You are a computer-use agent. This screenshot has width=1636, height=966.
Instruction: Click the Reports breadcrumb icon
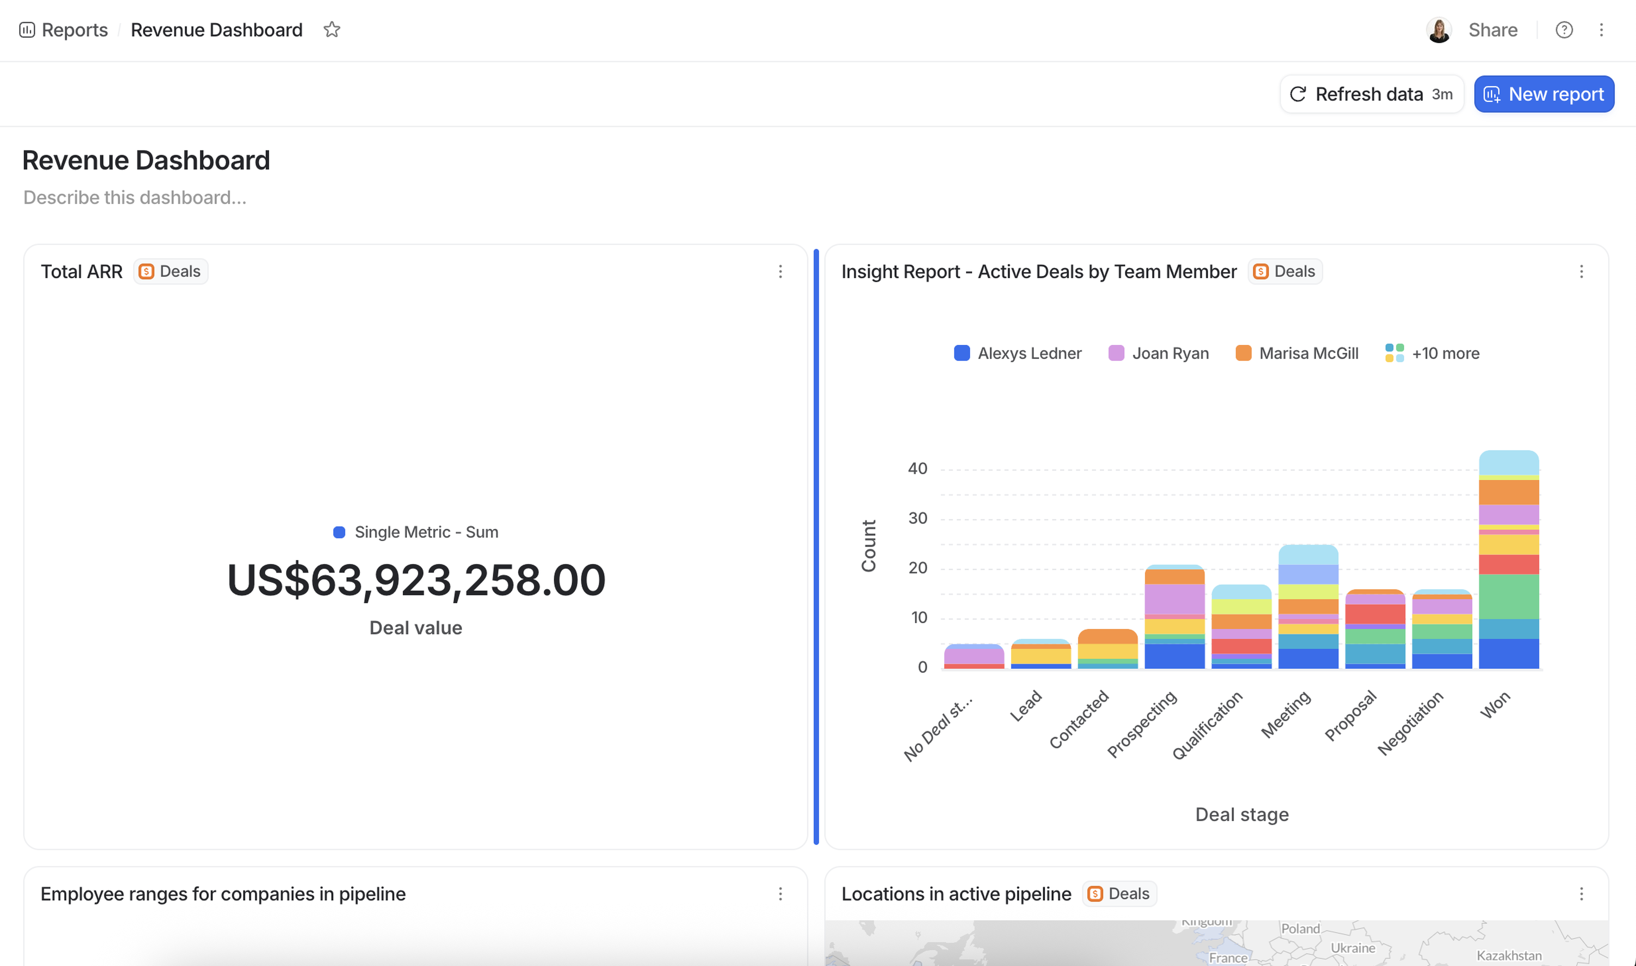click(x=27, y=30)
